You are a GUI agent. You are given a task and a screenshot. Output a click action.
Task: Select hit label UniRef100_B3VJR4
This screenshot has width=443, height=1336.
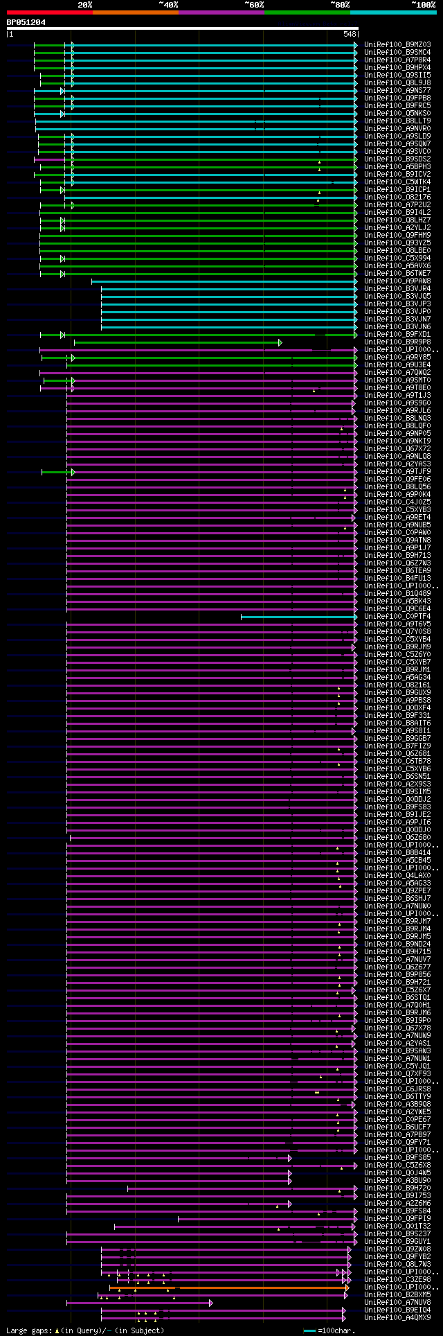(397, 288)
